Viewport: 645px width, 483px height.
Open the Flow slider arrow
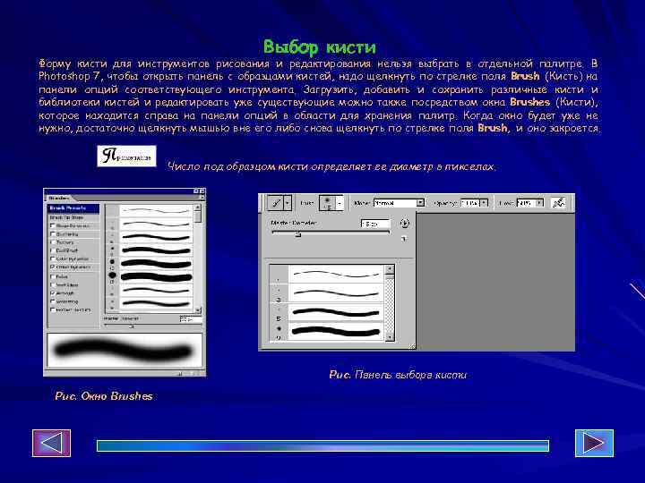click(539, 203)
